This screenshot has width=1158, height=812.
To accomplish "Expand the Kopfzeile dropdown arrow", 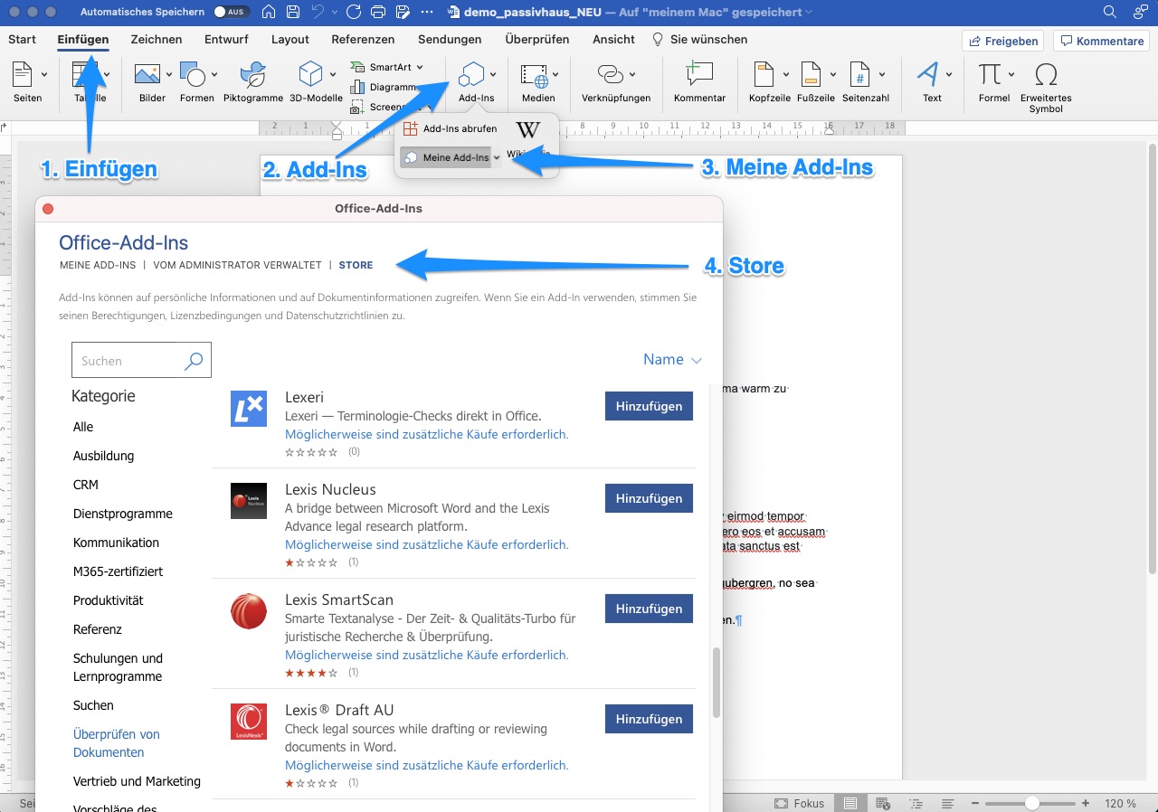I will point(785,75).
